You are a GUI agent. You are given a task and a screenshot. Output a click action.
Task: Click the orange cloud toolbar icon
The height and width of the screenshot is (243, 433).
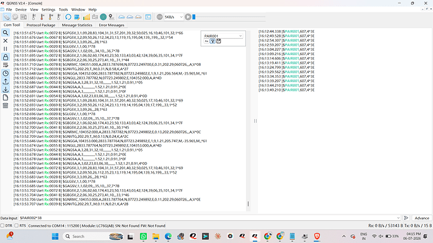tap(138, 17)
